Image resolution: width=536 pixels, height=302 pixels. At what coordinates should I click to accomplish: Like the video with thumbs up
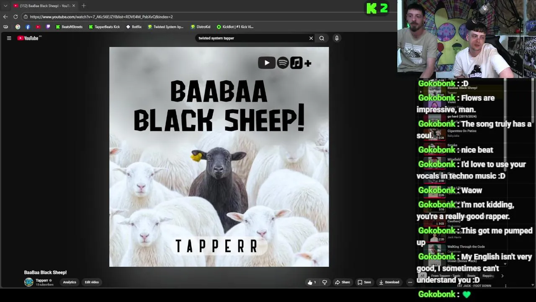tap(312, 282)
